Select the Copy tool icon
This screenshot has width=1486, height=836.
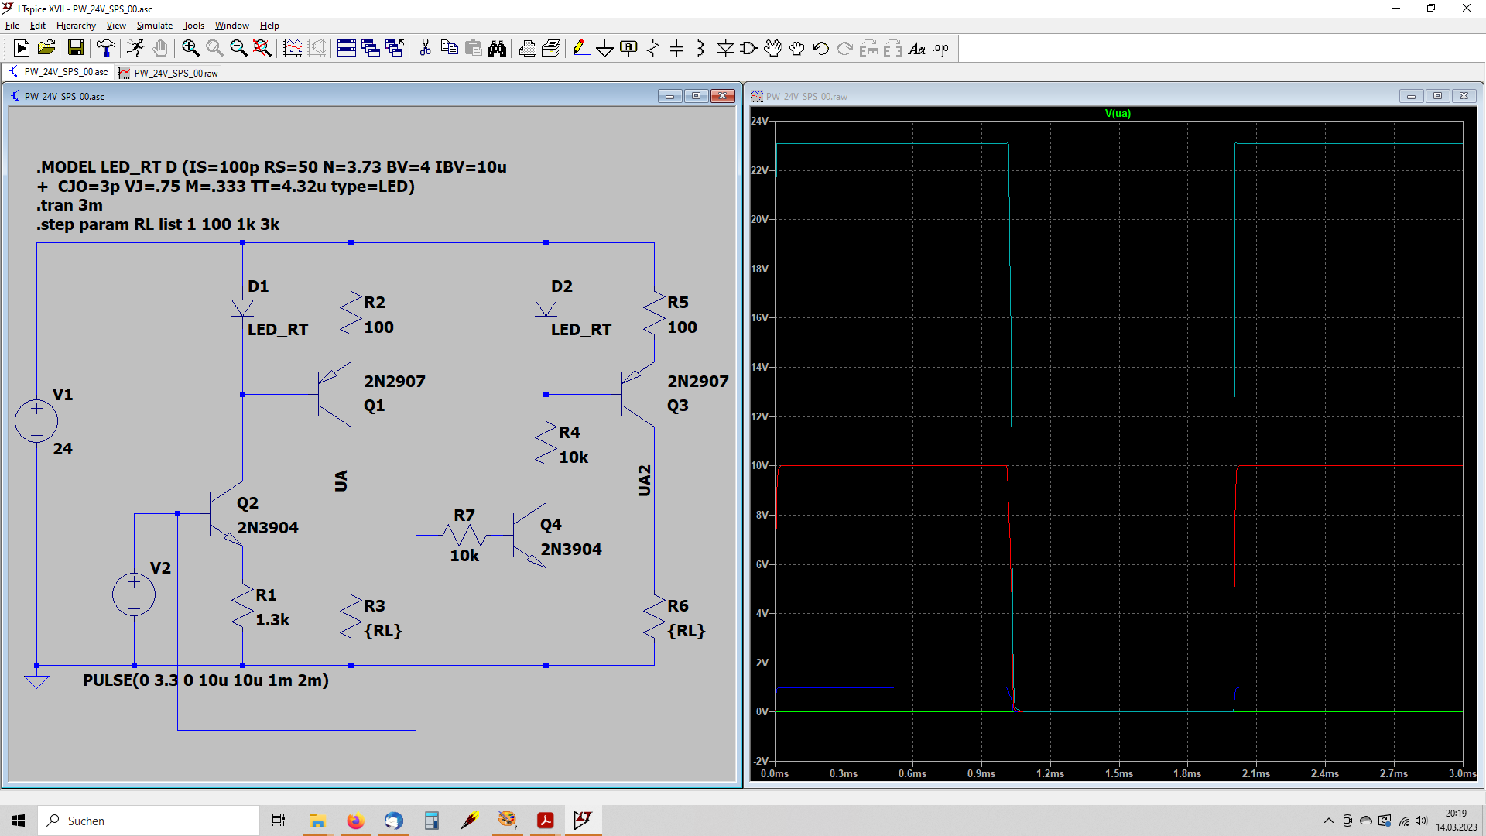click(x=449, y=48)
